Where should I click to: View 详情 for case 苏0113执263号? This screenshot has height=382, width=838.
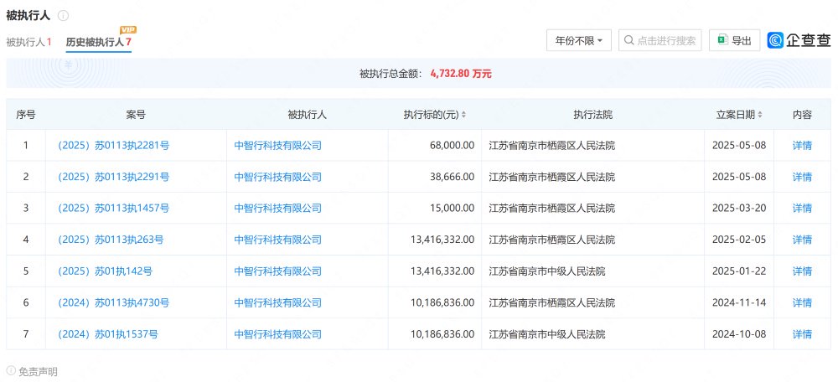802,240
